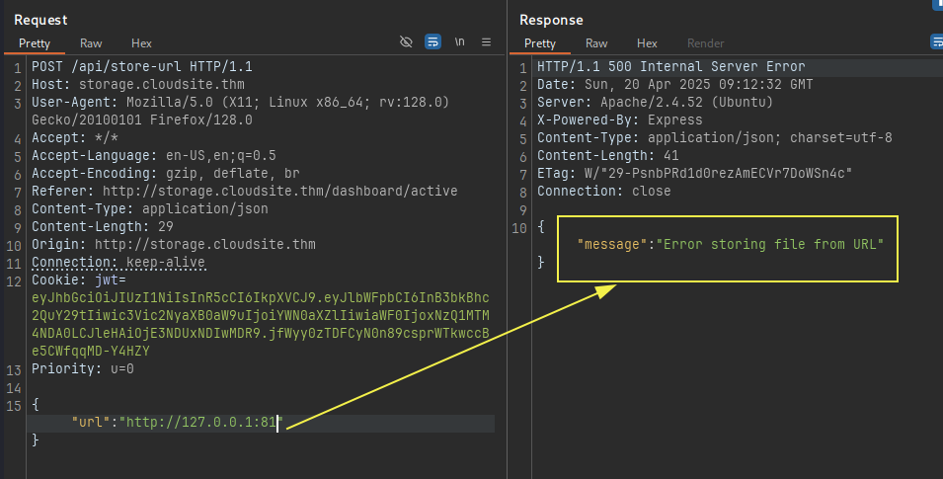Toggle word wrap icon in the Response panel

point(937,41)
